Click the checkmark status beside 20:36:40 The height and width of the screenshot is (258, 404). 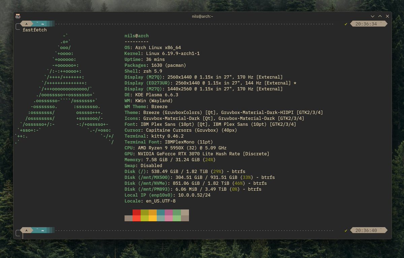tap(346, 230)
